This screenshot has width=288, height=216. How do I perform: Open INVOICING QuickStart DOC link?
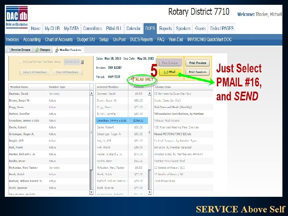pos(210,40)
